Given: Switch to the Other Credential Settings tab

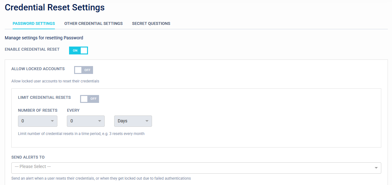Looking at the screenshot, I should coord(93,23).
